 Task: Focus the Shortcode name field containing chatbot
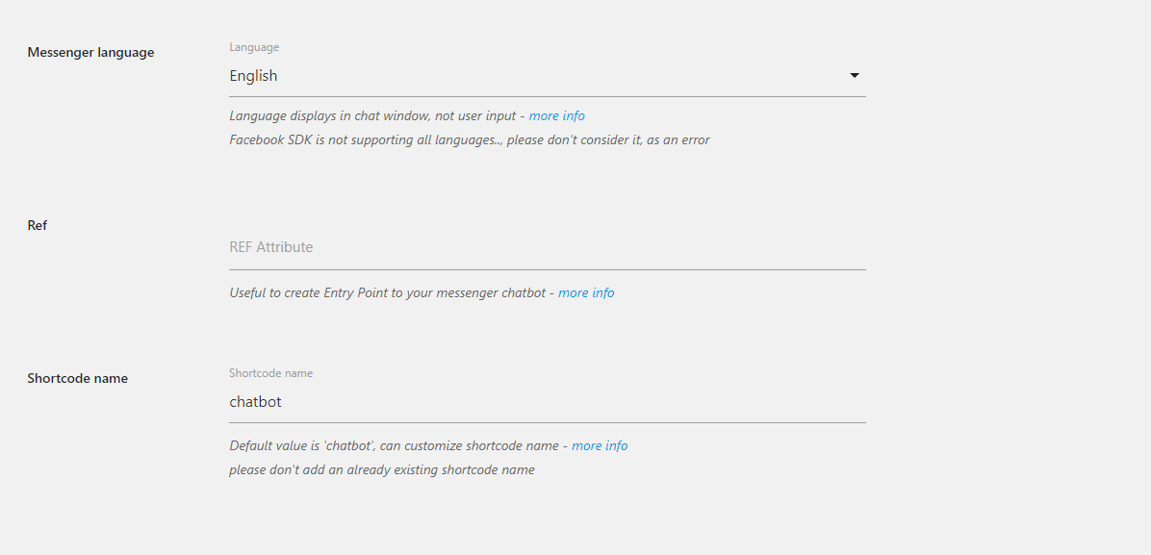(x=547, y=402)
